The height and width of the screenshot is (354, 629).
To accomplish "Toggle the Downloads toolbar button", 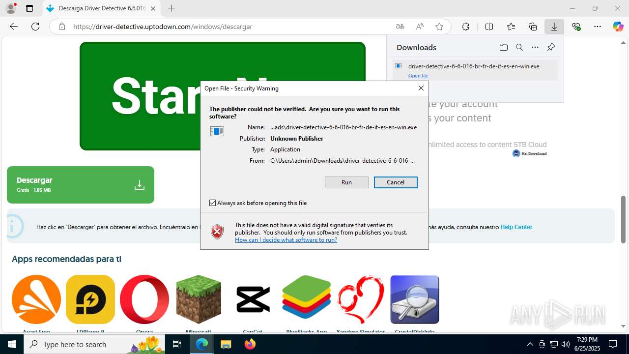I will click(x=554, y=27).
